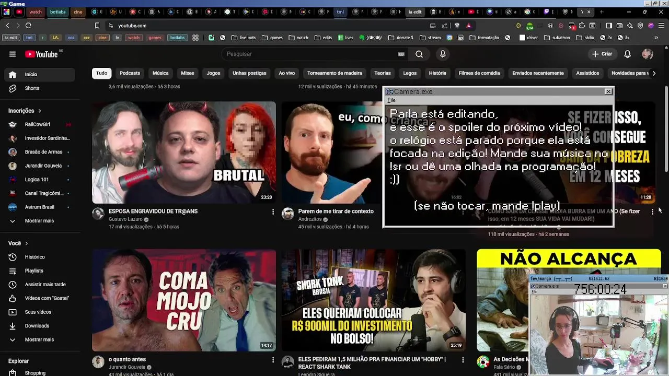Image resolution: width=669 pixels, height=376 pixels.
Task: Open the COMA MIOJO CRU video thumbnail
Action: pyautogui.click(x=184, y=300)
